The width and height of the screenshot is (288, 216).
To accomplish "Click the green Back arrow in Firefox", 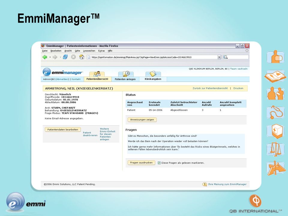I will [45, 57].
